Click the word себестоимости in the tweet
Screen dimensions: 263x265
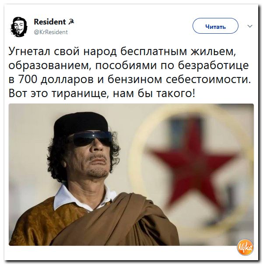coord(208,80)
